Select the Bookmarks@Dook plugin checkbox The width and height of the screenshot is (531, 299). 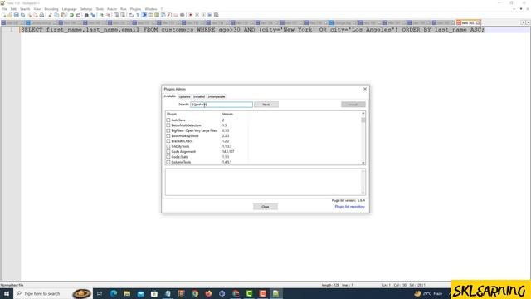point(168,136)
